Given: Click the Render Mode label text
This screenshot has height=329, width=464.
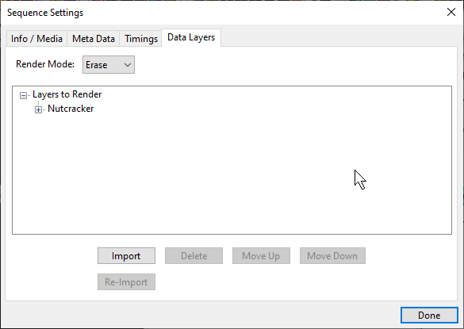Looking at the screenshot, I should click(45, 64).
